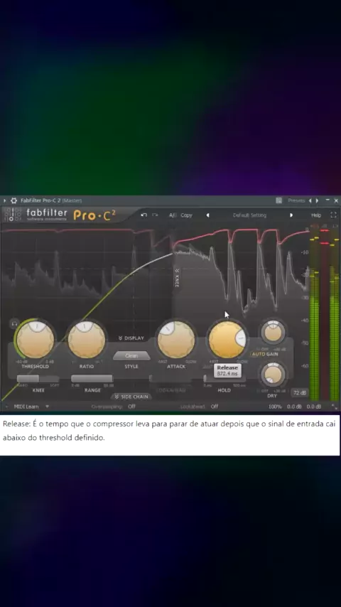Screen dimensions: 341x607
Task: Click the Knee slider handle
Action: coord(28,379)
